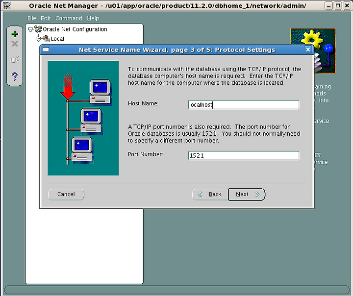Open the Command menu
353x296 pixels.
coord(69,18)
